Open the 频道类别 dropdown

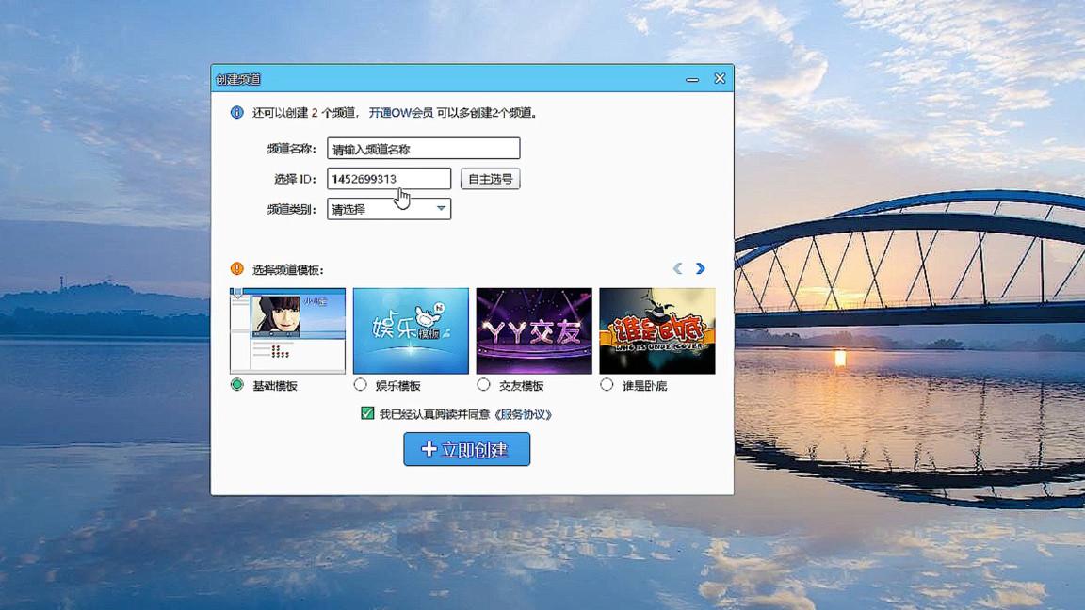tap(388, 208)
